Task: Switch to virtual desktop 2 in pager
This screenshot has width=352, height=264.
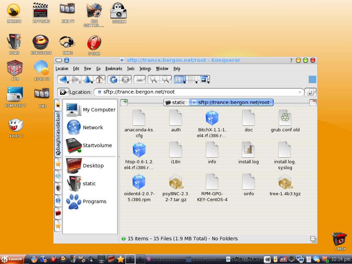Action: [x=140, y=259]
